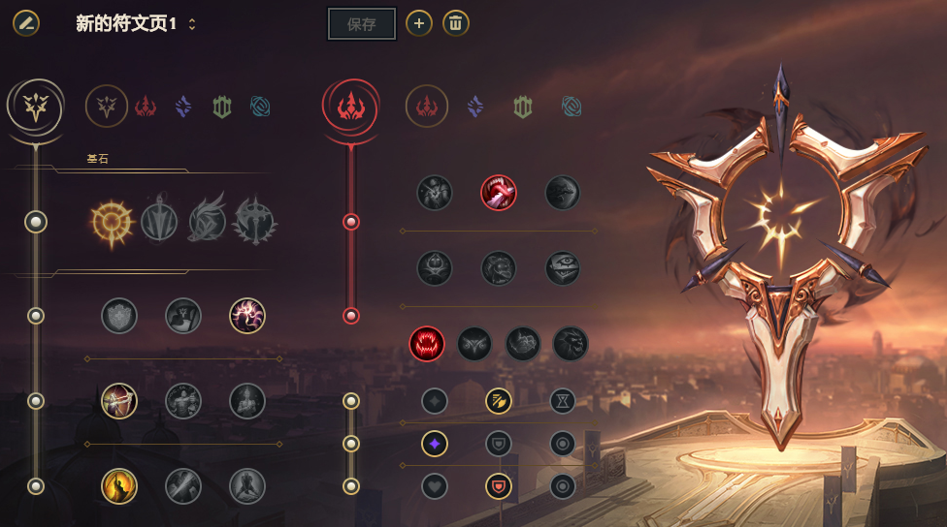Choose Fleet Footwork keystone rune
This screenshot has width=947, height=527.
click(x=208, y=220)
